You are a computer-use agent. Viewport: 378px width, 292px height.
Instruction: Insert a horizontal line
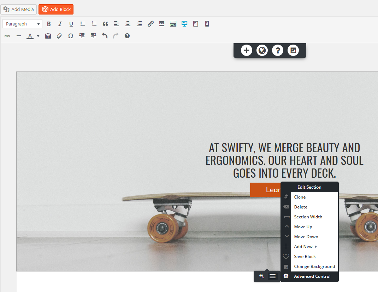point(19,36)
